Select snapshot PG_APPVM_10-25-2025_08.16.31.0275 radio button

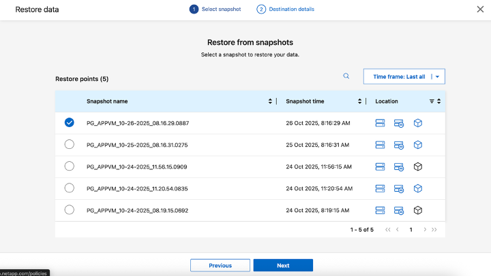(x=69, y=144)
